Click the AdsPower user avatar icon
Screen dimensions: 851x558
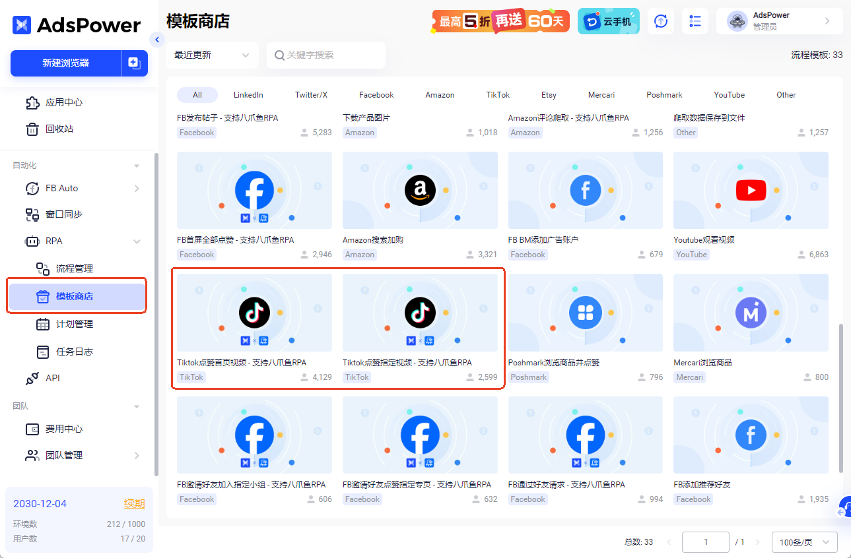tap(737, 21)
